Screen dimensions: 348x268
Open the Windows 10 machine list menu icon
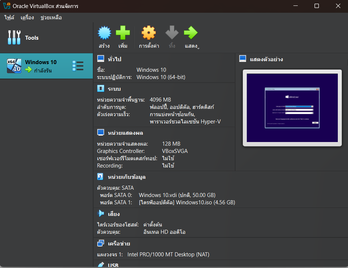pyautogui.click(x=78, y=66)
